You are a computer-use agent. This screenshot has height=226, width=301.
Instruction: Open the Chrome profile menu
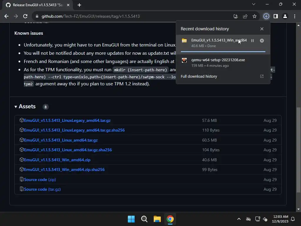pyautogui.click(x=285, y=16)
